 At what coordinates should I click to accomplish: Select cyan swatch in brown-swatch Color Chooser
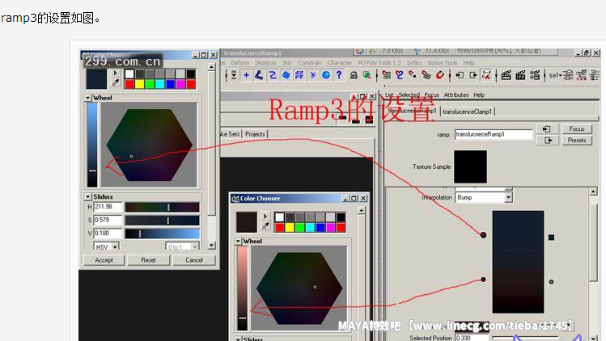coord(310,227)
